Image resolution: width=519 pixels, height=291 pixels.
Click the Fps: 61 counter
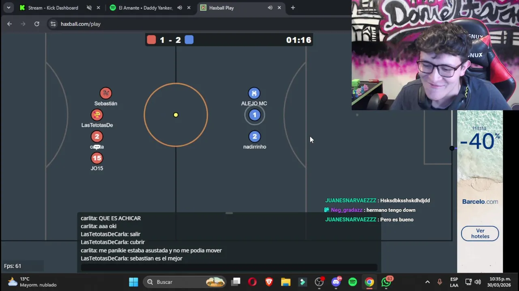(13, 266)
